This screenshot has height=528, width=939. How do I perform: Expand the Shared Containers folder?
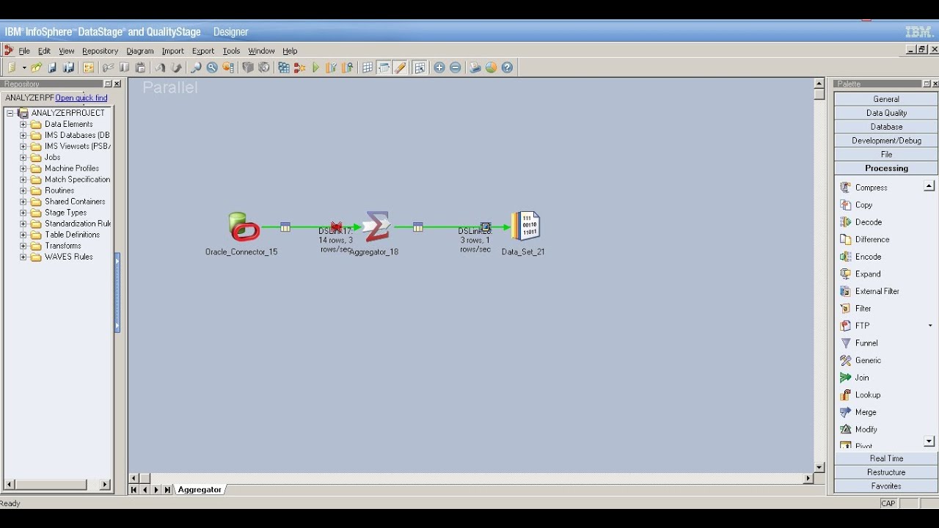point(23,202)
